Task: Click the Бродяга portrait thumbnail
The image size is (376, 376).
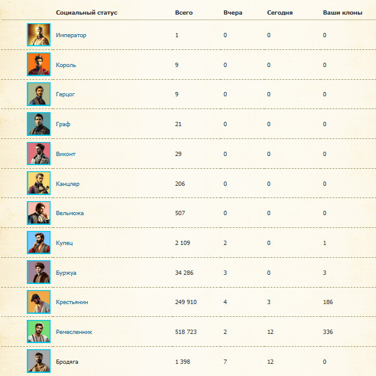Action: click(x=38, y=361)
